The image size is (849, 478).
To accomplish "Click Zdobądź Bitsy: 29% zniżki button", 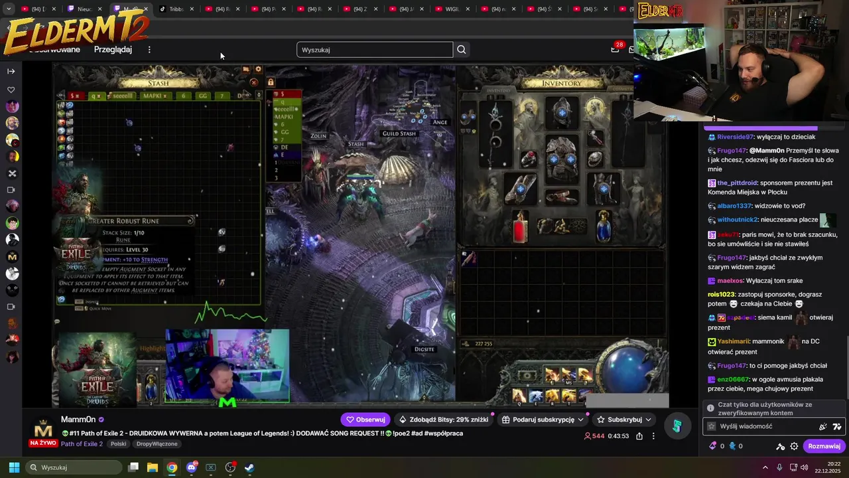I will [x=444, y=420].
